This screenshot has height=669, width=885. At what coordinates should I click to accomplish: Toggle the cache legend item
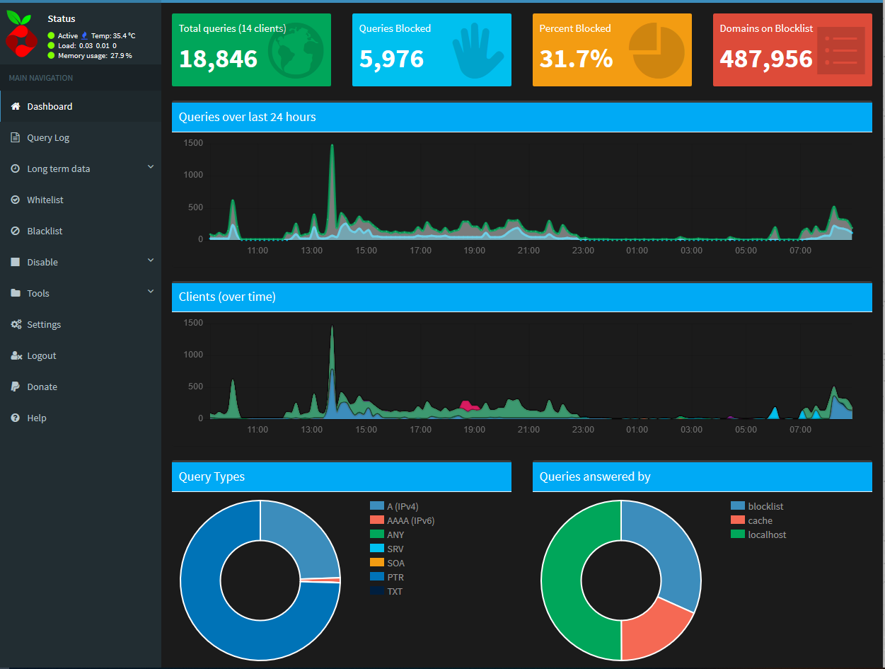point(759,520)
